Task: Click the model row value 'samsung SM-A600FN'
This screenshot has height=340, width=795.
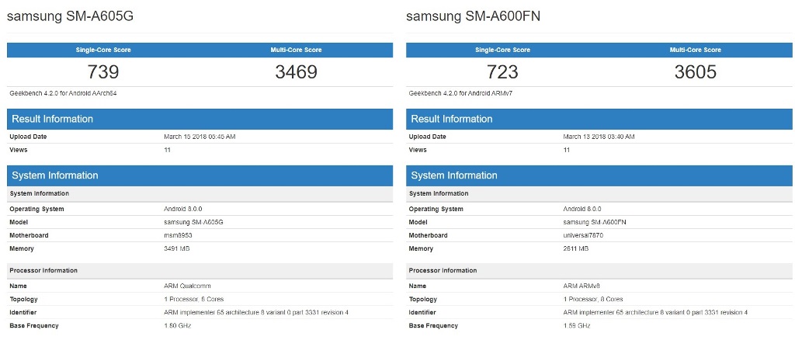Action: pos(595,223)
